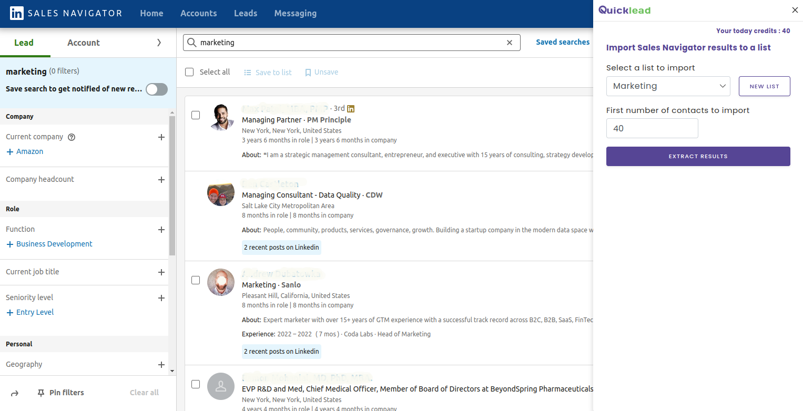Click the contacts number input field showing 40

[652, 128]
